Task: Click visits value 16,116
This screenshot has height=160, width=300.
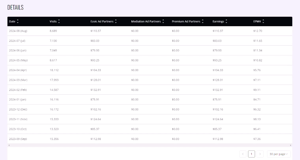Action: coord(54,100)
